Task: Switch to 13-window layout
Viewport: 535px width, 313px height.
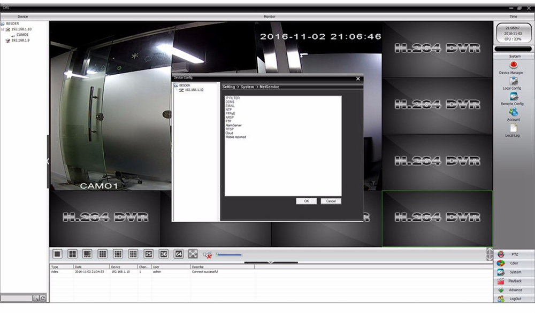Action: (x=118, y=254)
